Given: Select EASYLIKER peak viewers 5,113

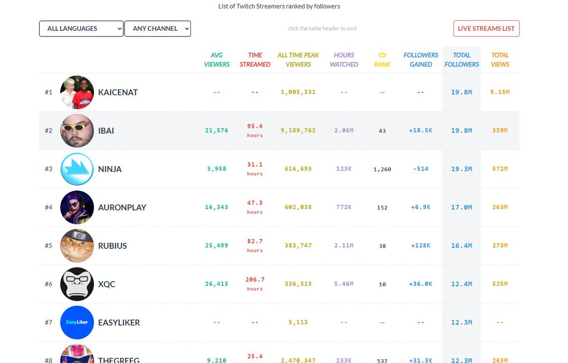Looking at the screenshot, I should click(x=298, y=322).
